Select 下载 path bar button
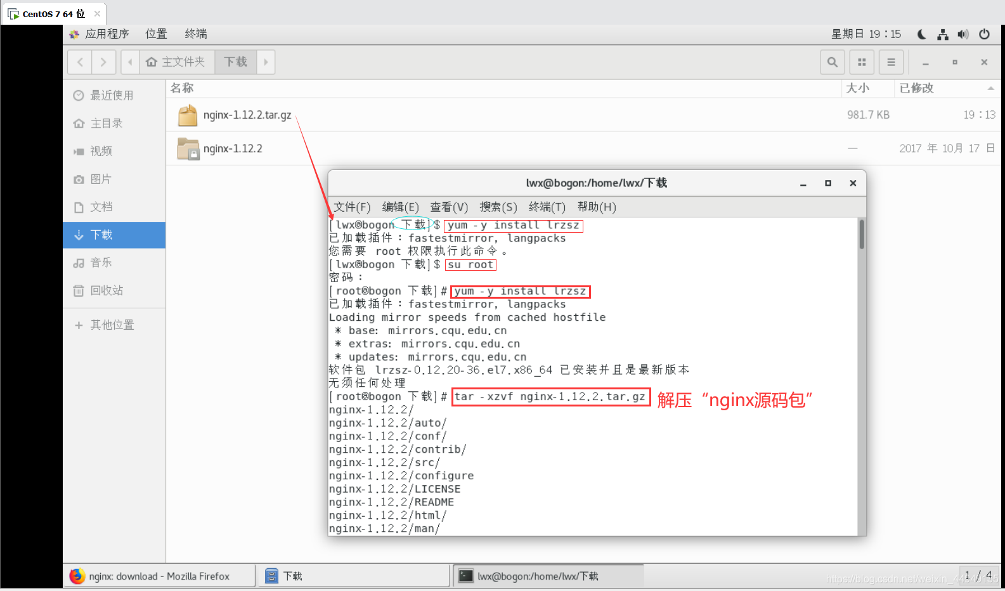Screen dimensions: 1005x591 coord(235,62)
